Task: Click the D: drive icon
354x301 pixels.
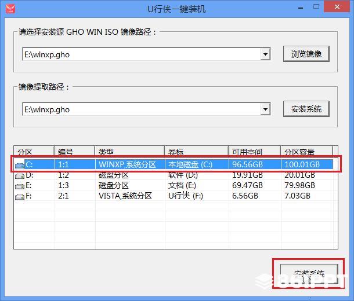Action: [x=20, y=176]
